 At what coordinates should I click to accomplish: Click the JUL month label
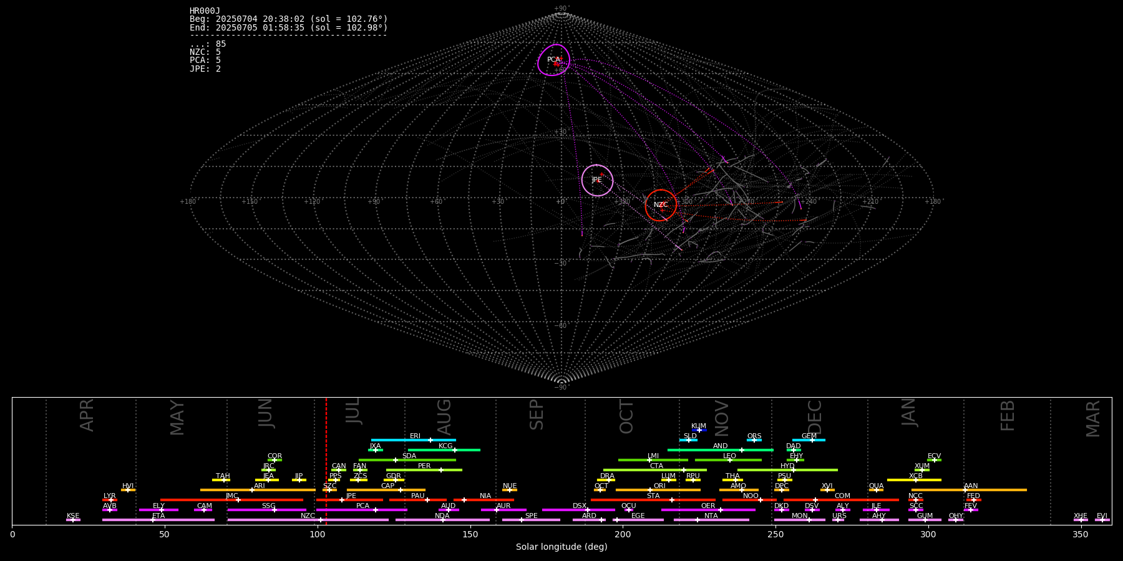click(x=353, y=413)
